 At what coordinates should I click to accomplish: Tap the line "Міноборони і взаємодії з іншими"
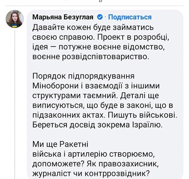[x=96, y=86]
